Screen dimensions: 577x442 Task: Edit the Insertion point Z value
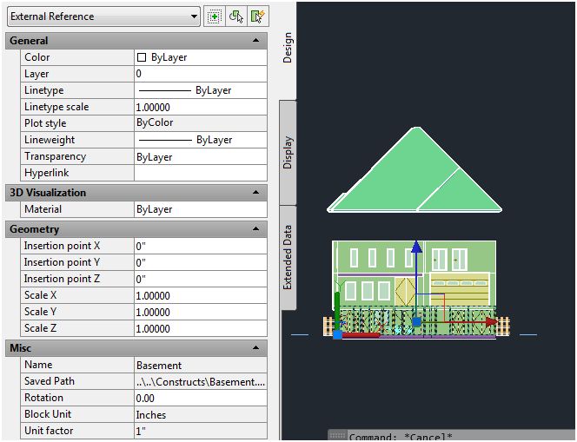pyautogui.click(x=201, y=279)
